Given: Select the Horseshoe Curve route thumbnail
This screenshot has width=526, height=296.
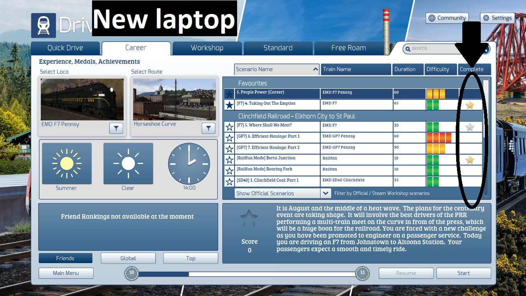Looking at the screenshot, I should [x=174, y=99].
